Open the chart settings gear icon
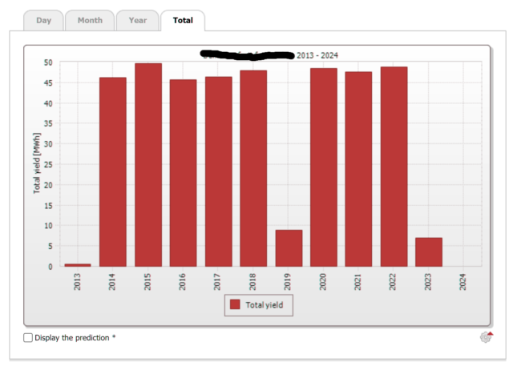 tap(486, 337)
